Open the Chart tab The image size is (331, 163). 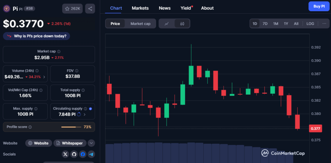116,8
